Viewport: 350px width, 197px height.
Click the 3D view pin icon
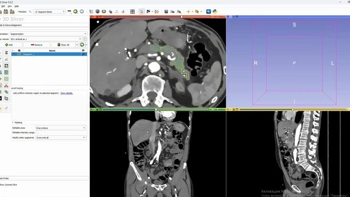click(x=228, y=17)
